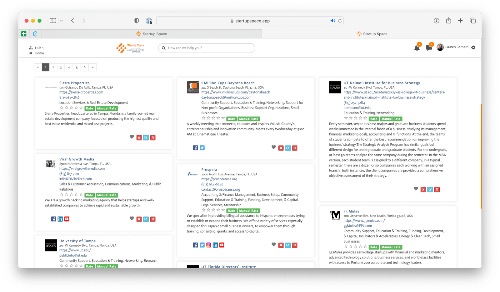
Task: Favorite 1 Million Cups Daytona Beach with heart
Action: [274, 147]
